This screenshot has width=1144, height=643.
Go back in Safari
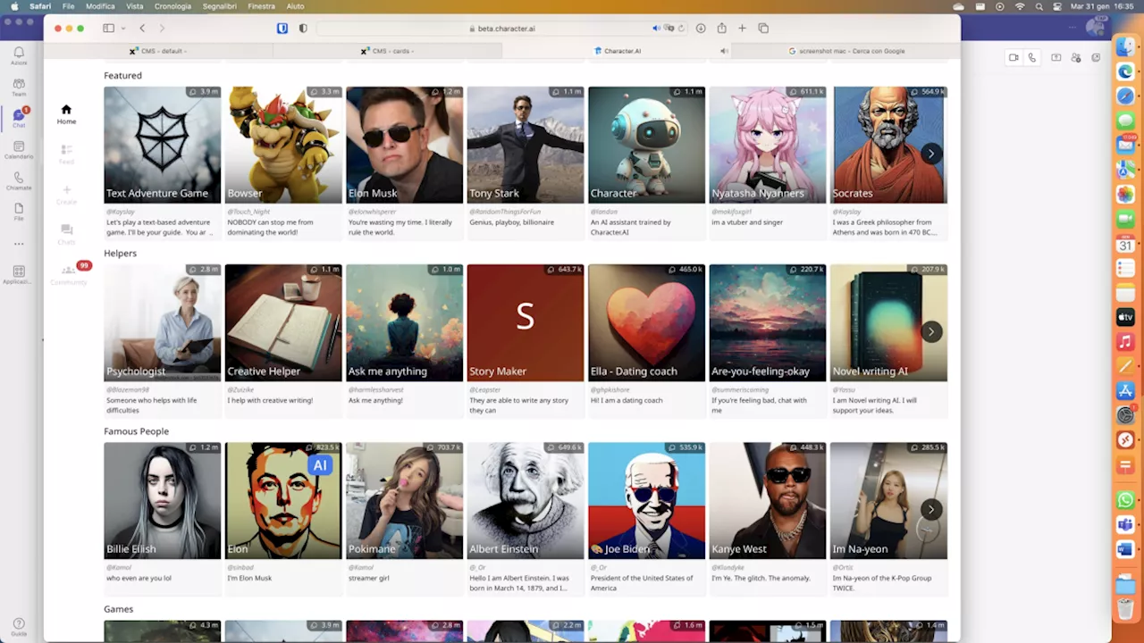click(142, 29)
